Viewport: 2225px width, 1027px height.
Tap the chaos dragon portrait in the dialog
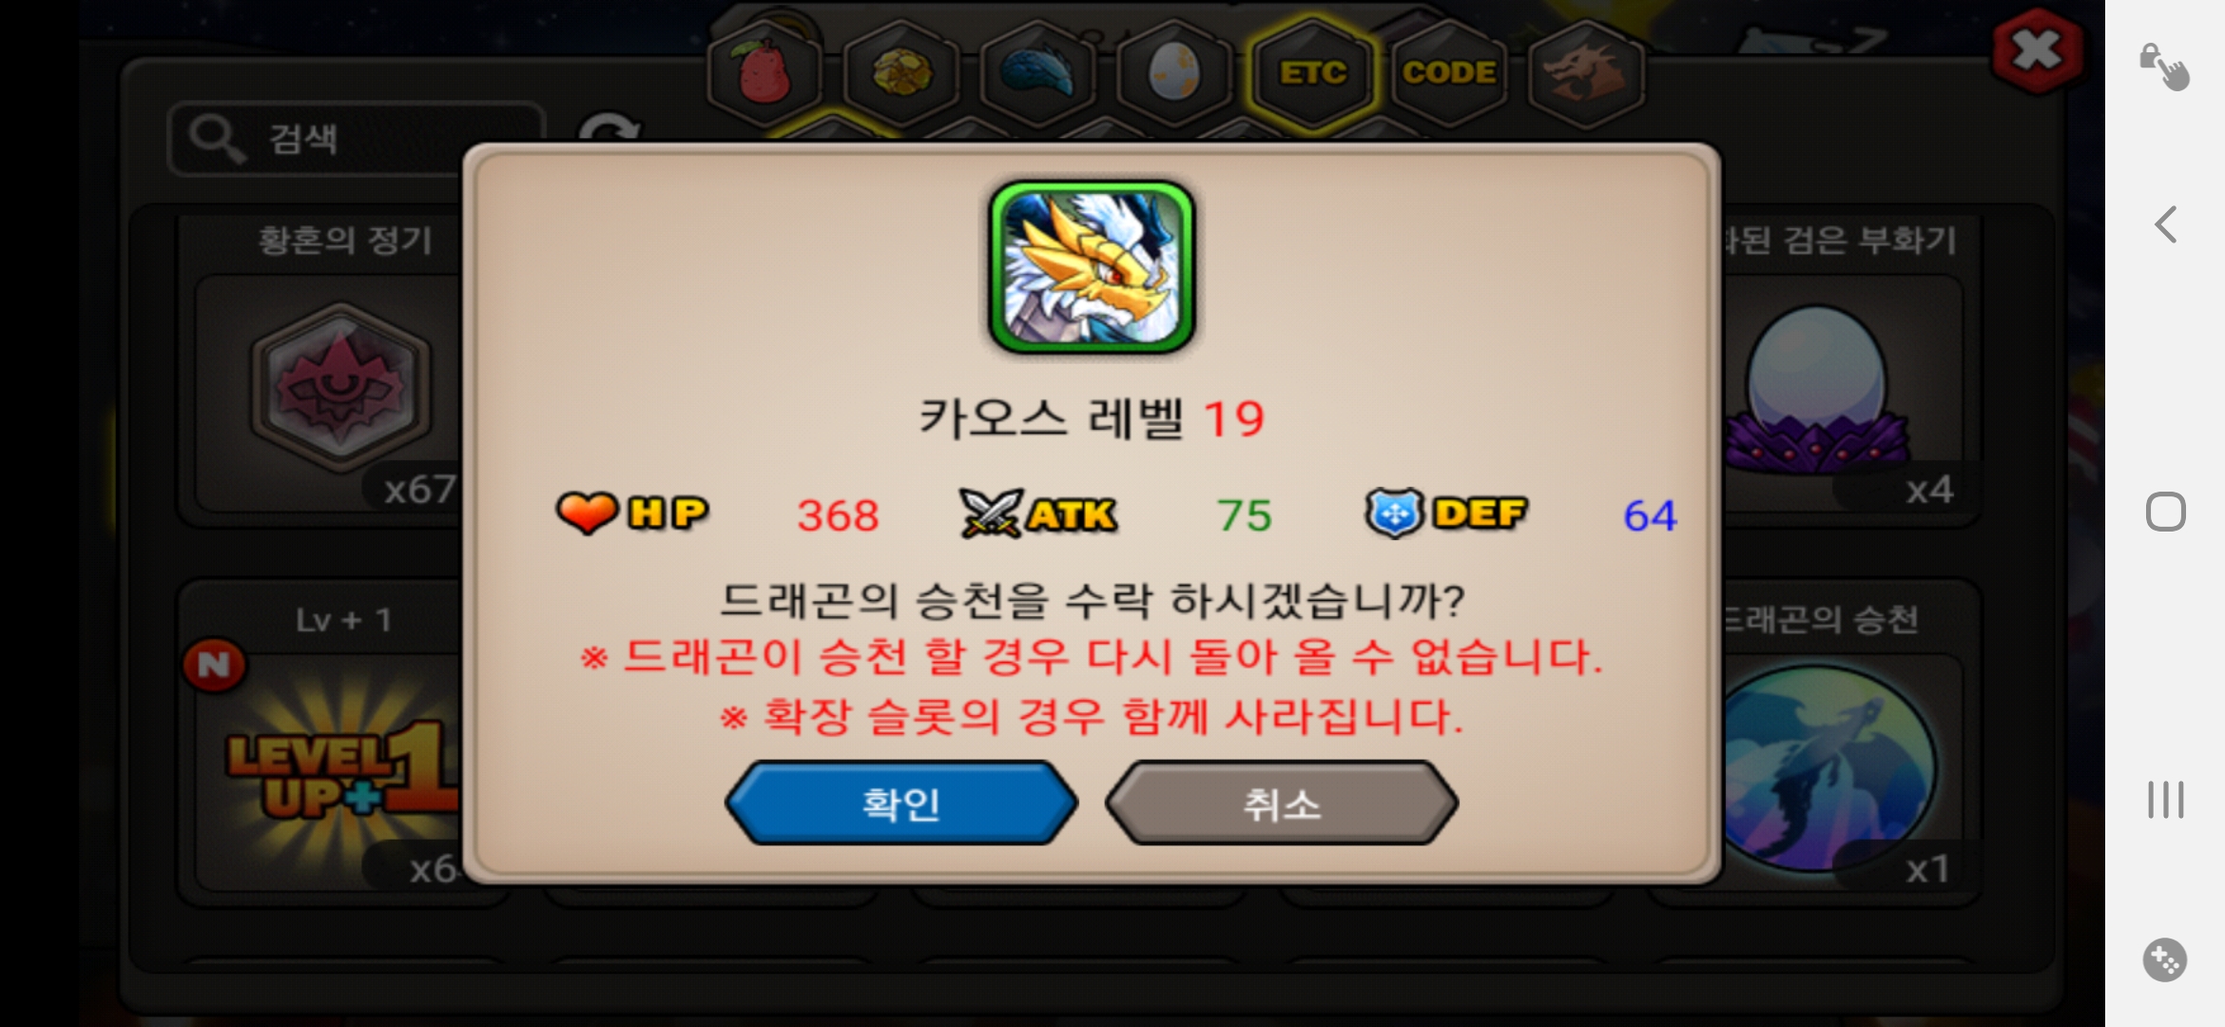pyautogui.click(x=1092, y=267)
